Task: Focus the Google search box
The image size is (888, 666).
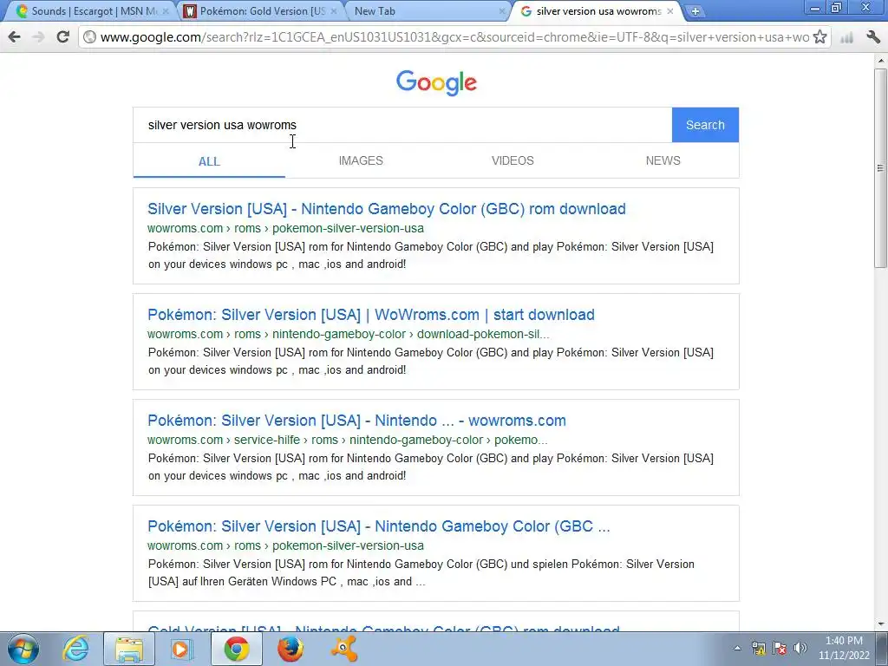Action: click(402, 125)
